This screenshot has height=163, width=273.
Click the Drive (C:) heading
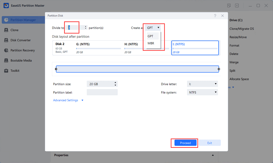[x=236, y=20]
